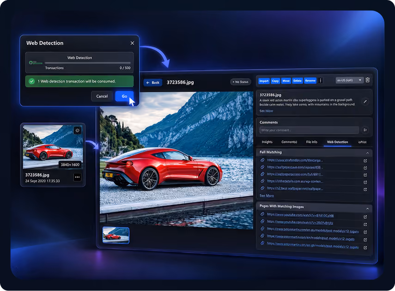Open the wallpapercave full matching link

click(295, 167)
